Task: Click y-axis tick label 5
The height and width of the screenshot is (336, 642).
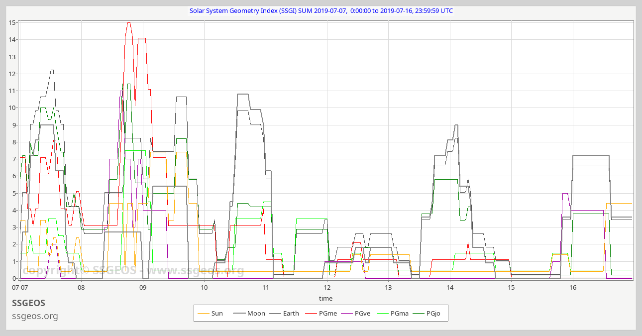Action: pos(14,193)
